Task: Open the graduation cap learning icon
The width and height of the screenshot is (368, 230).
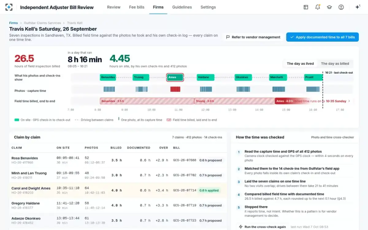Action: pos(329,7)
